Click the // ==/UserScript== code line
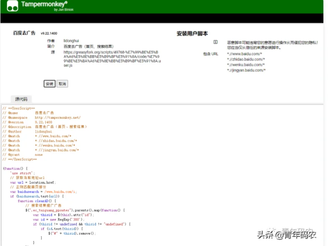The image size is (328, 246). [19, 159]
